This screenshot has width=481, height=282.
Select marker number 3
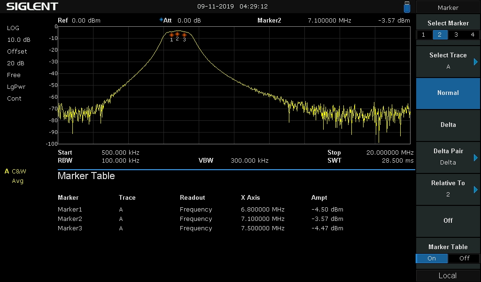tap(456, 35)
